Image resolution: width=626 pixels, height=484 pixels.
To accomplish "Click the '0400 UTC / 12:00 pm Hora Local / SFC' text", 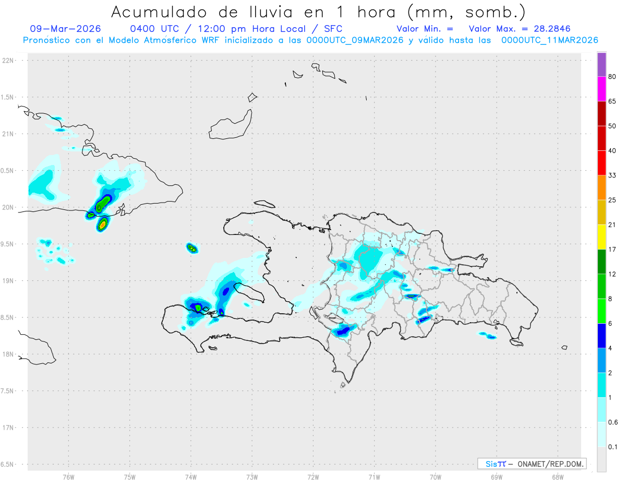I will 236,29.
